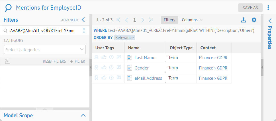The height and width of the screenshot is (121, 276).
Task: Open the Columns dropdown
Action: [192, 20]
